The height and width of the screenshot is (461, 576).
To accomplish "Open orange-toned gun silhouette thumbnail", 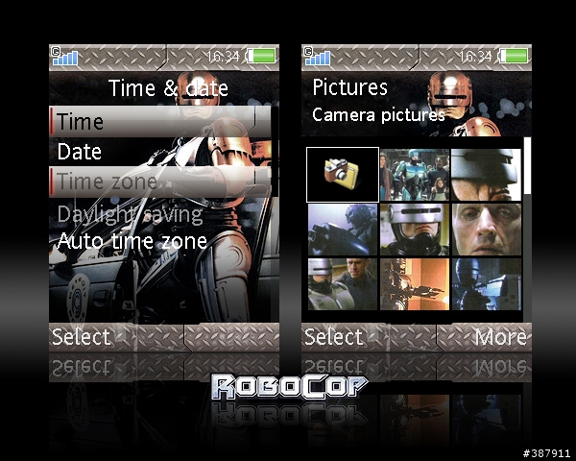I will pos(415,284).
